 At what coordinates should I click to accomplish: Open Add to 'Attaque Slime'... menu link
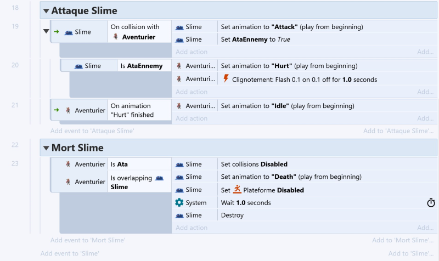click(398, 131)
